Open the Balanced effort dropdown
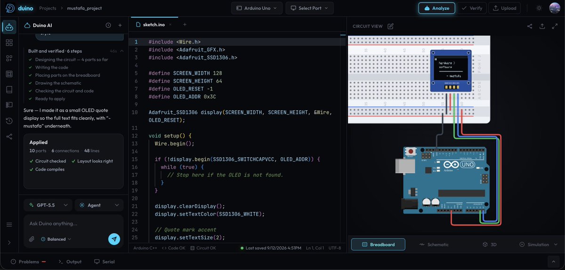This screenshot has width=565, height=270. click(56, 239)
